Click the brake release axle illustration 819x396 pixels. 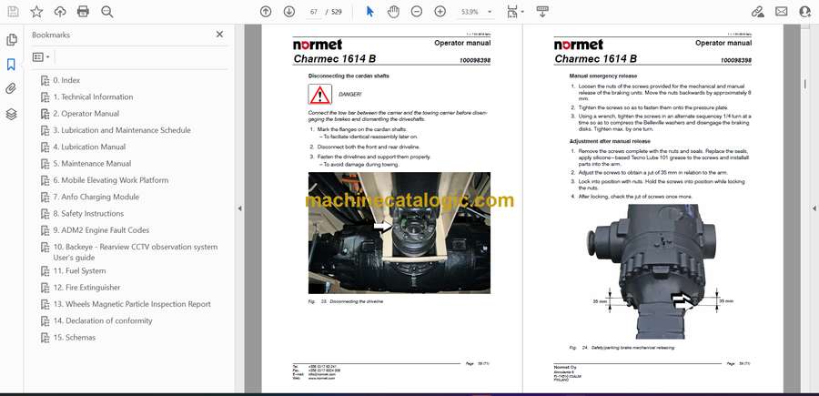(x=661, y=271)
